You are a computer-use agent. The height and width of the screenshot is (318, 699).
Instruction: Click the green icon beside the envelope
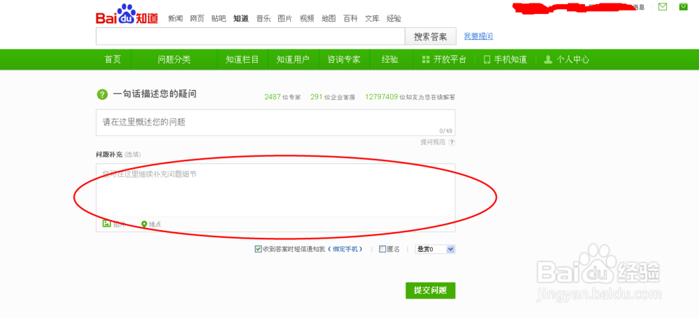pyautogui.click(x=682, y=7)
